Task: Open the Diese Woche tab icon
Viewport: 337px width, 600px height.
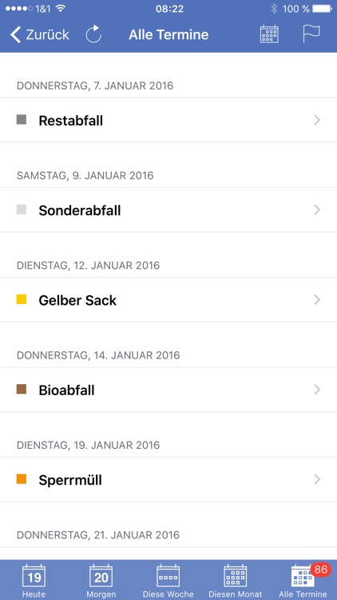Action: point(168,576)
